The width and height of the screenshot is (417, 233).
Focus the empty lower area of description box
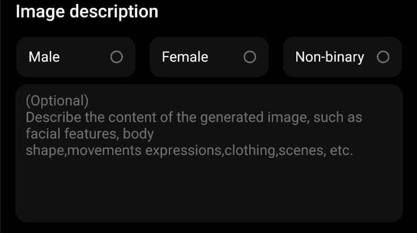click(x=208, y=192)
